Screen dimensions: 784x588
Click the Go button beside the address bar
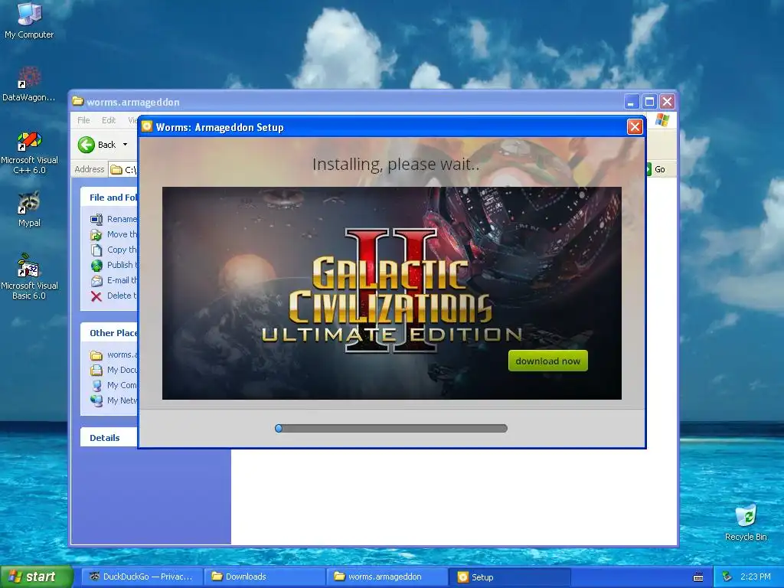pyautogui.click(x=656, y=169)
